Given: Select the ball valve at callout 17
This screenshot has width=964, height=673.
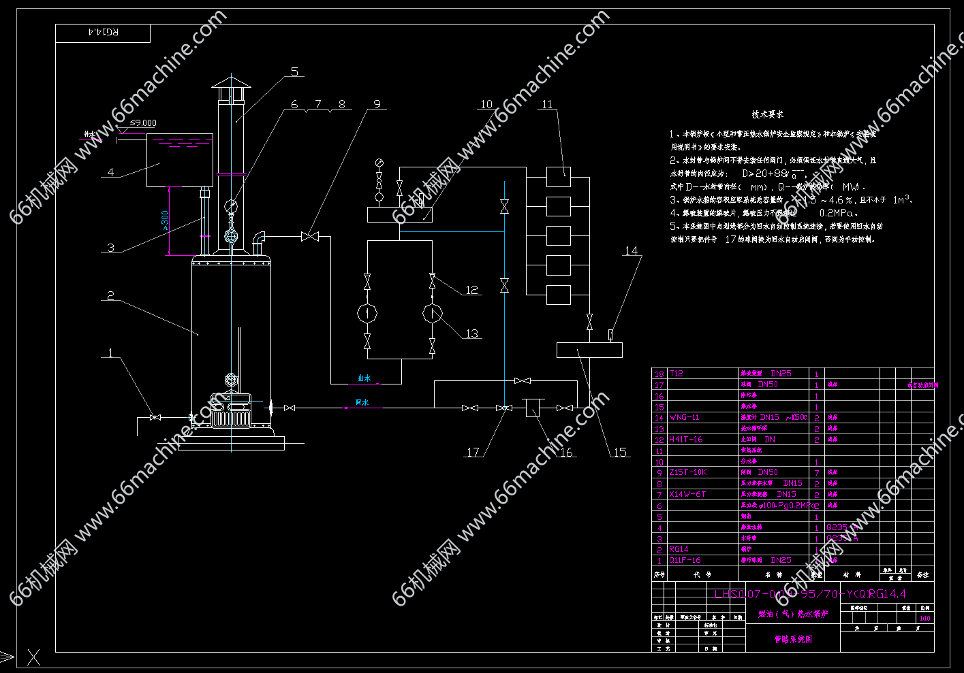Looking at the screenshot, I should [x=504, y=408].
